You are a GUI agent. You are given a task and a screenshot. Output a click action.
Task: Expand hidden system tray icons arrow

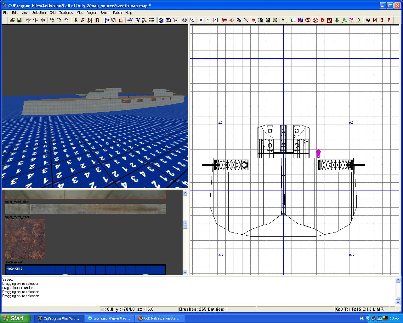coord(368,319)
